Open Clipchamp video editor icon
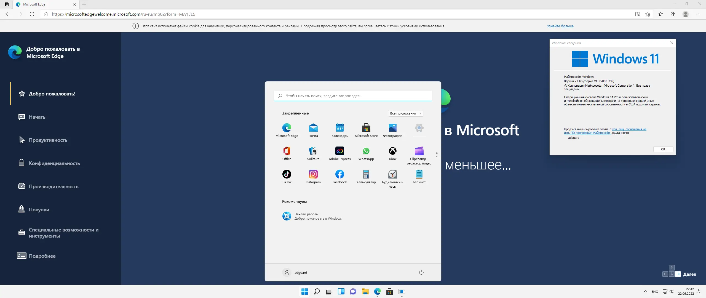This screenshot has height=298, width=706. pos(419,151)
